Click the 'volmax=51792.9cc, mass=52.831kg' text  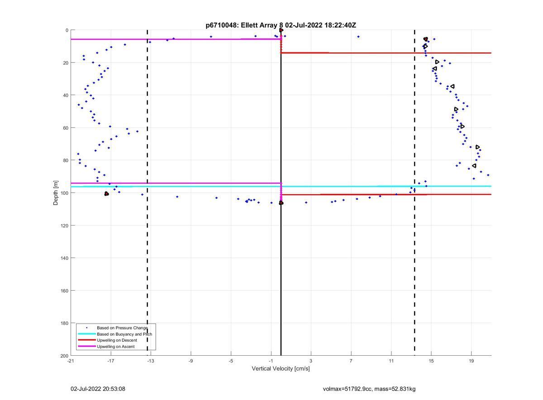[369, 389]
